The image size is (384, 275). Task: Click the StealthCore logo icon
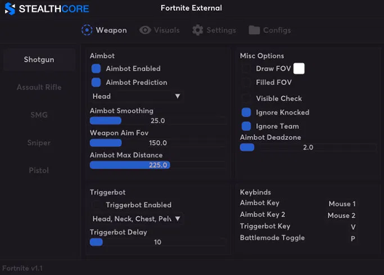tap(10, 9)
